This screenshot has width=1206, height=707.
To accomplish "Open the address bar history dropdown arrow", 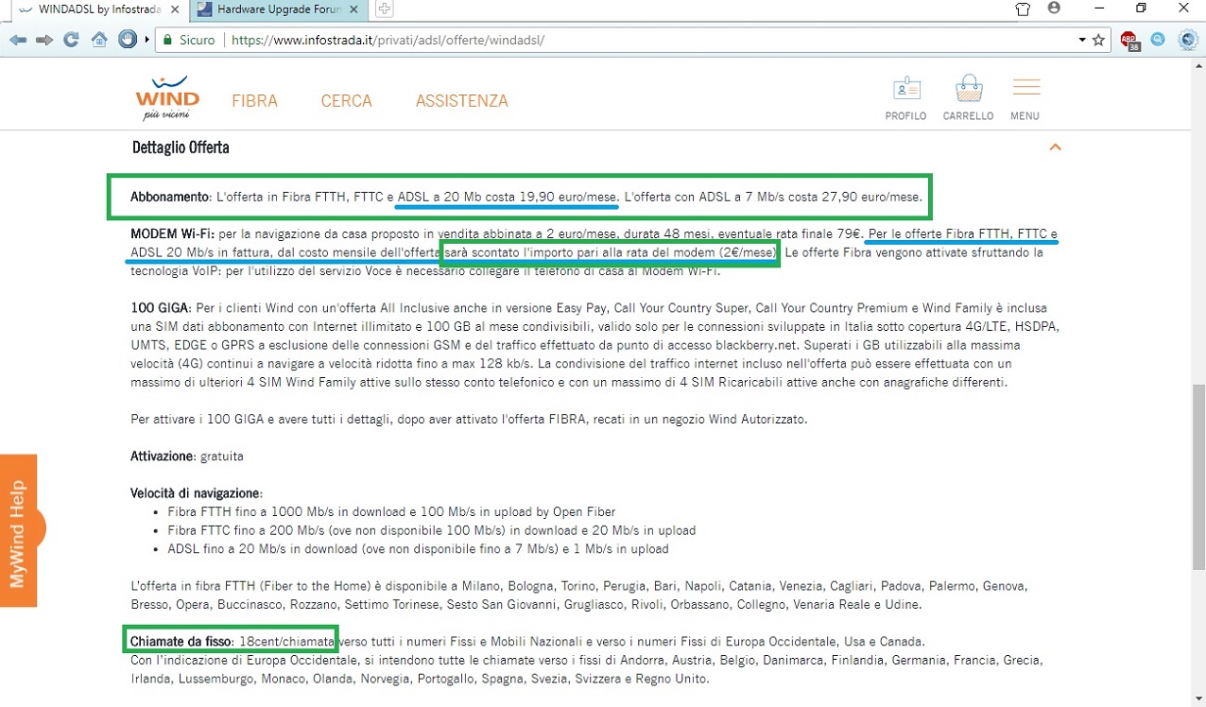I will pyautogui.click(x=1082, y=41).
